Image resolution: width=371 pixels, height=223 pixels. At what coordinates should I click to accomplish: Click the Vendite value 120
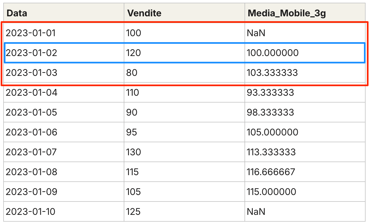click(134, 53)
